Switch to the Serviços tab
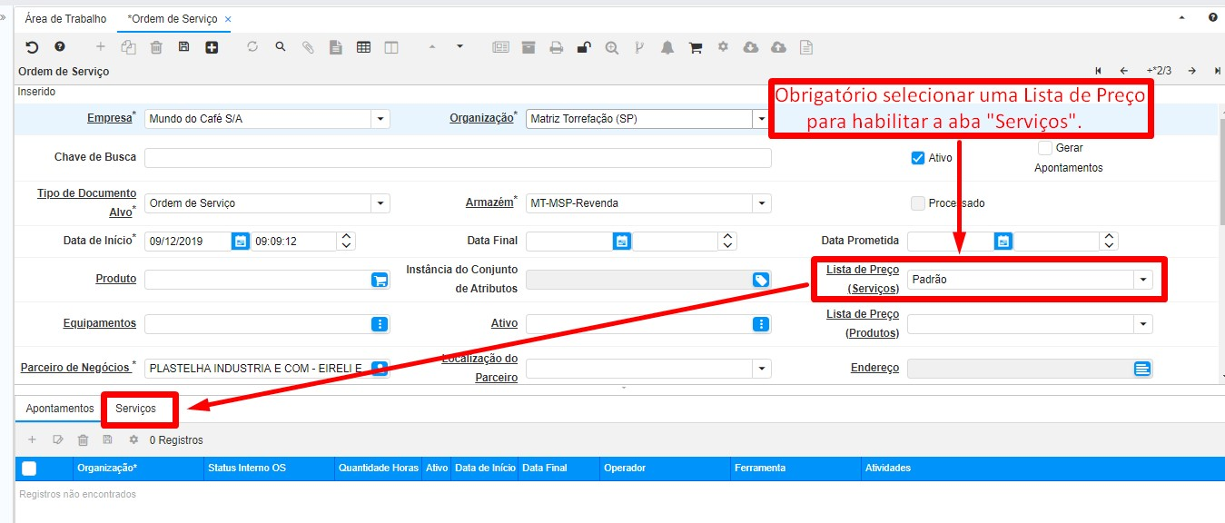This screenshot has width=1225, height=523. [135, 409]
